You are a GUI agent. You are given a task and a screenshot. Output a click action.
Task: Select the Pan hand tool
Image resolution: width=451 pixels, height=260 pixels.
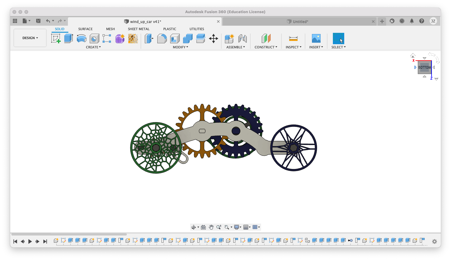211,227
